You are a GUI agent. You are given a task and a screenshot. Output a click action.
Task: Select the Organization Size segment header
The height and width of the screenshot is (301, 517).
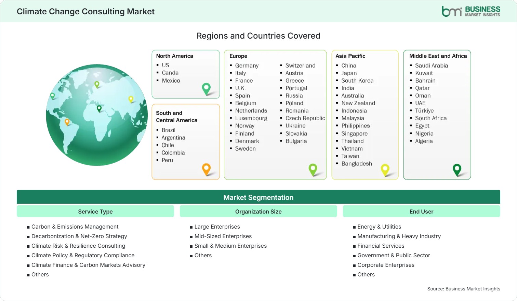[258, 211]
